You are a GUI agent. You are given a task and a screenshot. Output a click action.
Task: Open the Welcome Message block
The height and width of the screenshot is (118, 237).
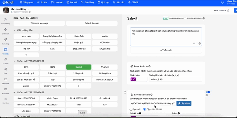click(x=39, y=23)
